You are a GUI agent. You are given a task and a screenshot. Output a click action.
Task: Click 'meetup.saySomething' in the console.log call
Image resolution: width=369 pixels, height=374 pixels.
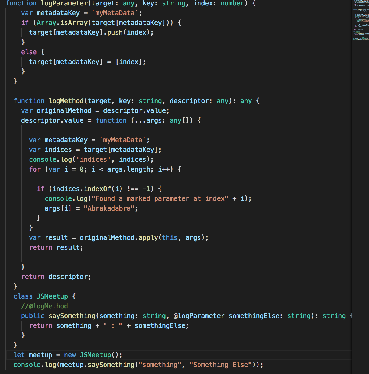pos(97,365)
